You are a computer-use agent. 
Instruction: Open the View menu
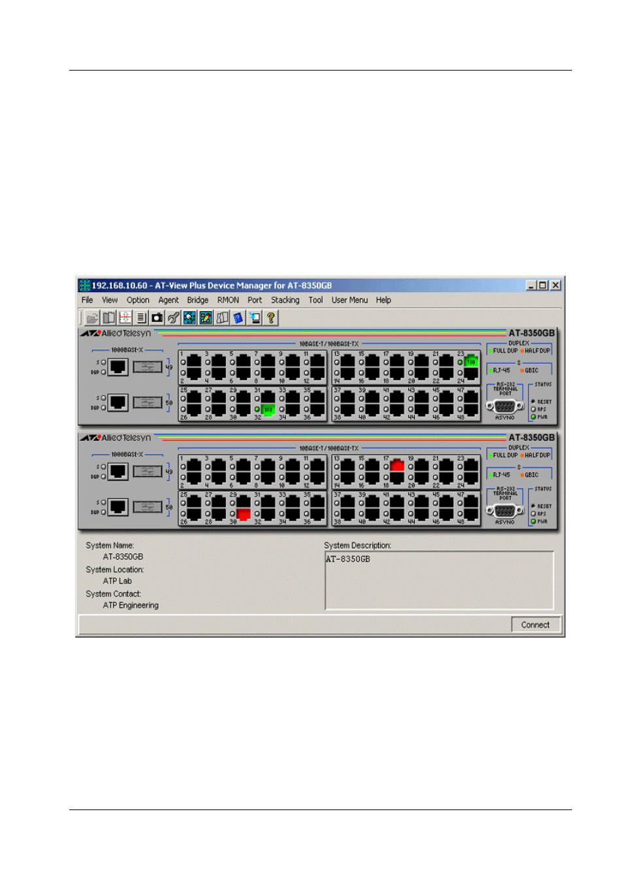point(110,301)
